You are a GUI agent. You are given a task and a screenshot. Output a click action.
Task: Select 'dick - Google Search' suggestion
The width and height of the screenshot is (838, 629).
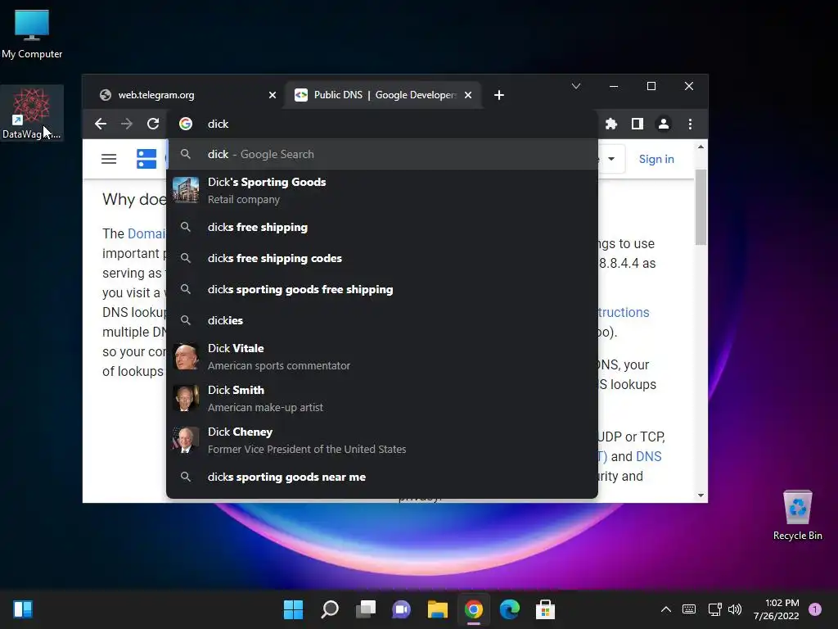[382, 155]
